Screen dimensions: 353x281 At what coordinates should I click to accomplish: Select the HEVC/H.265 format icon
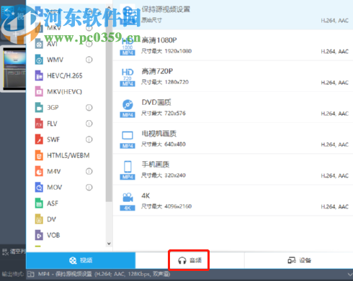tap(39, 75)
